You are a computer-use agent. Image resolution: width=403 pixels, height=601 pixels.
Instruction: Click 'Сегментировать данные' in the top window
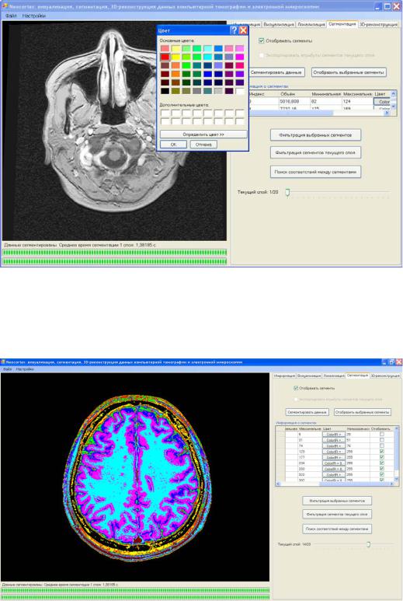click(x=276, y=72)
